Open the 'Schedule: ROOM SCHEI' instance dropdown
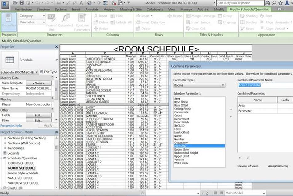The height and width of the screenshot is (196, 293). [x=37, y=72]
